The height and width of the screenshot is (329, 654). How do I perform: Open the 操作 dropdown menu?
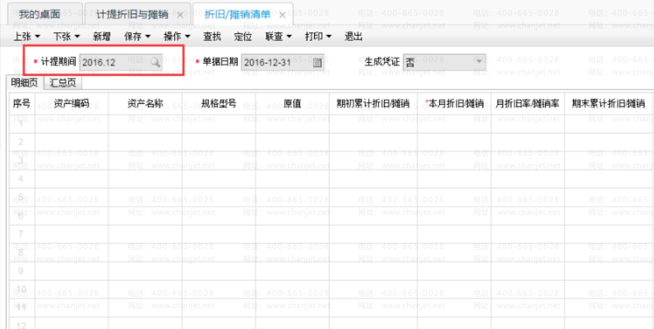(177, 37)
